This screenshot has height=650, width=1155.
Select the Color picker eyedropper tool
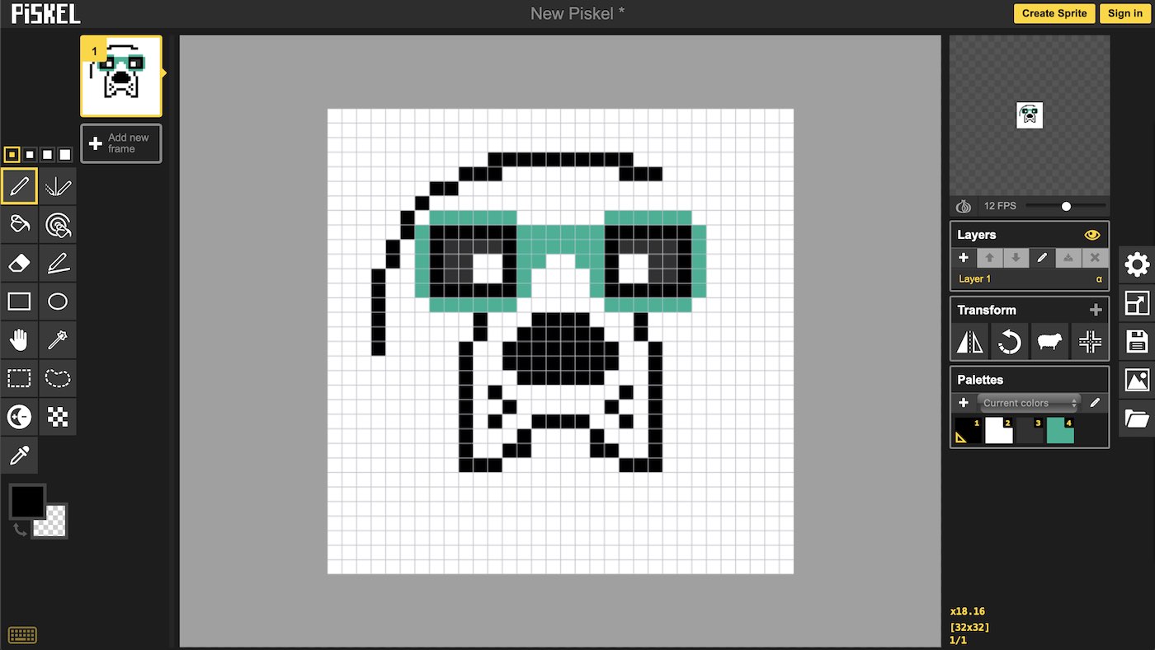tap(20, 455)
